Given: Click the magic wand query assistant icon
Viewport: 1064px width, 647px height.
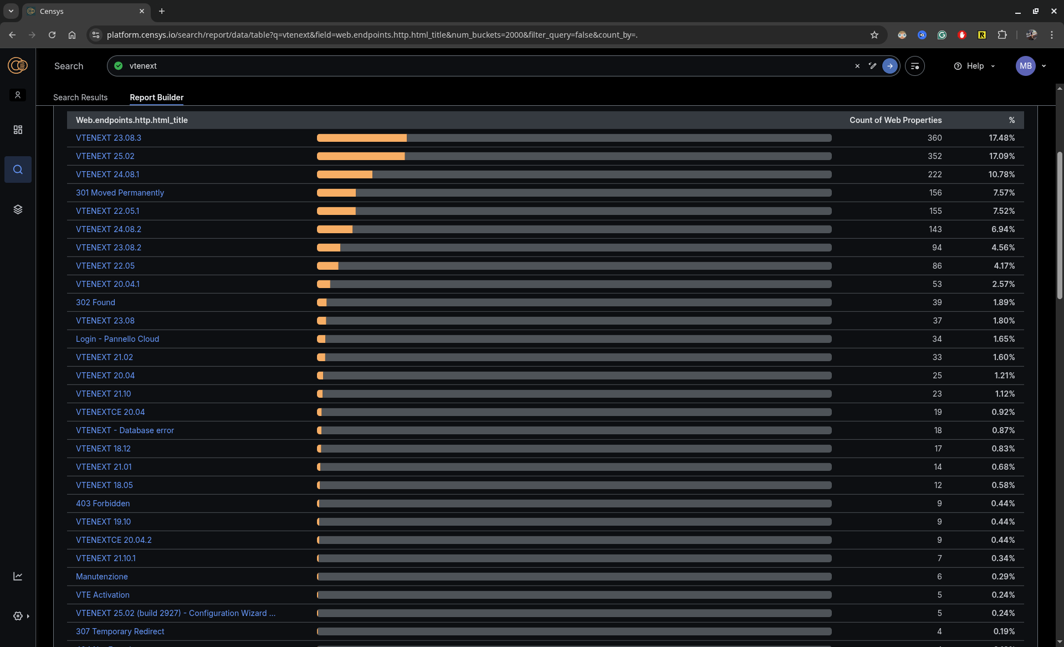Looking at the screenshot, I should [872, 66].
